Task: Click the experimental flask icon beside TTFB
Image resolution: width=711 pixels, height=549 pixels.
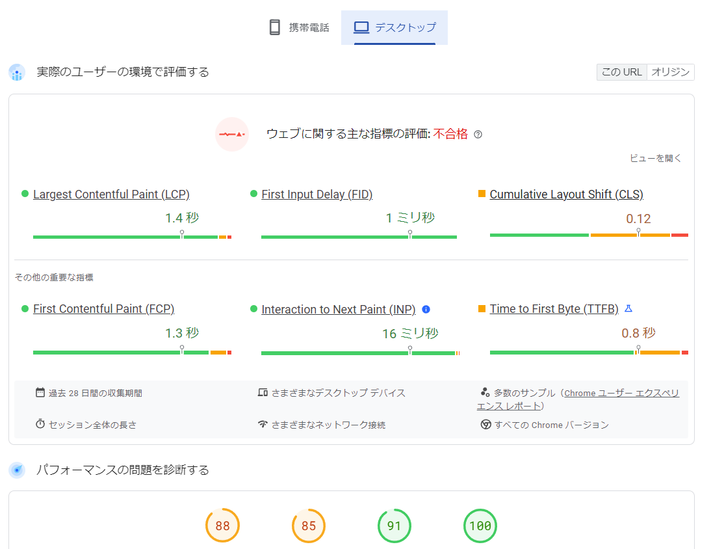Action: tap(628, 308)
